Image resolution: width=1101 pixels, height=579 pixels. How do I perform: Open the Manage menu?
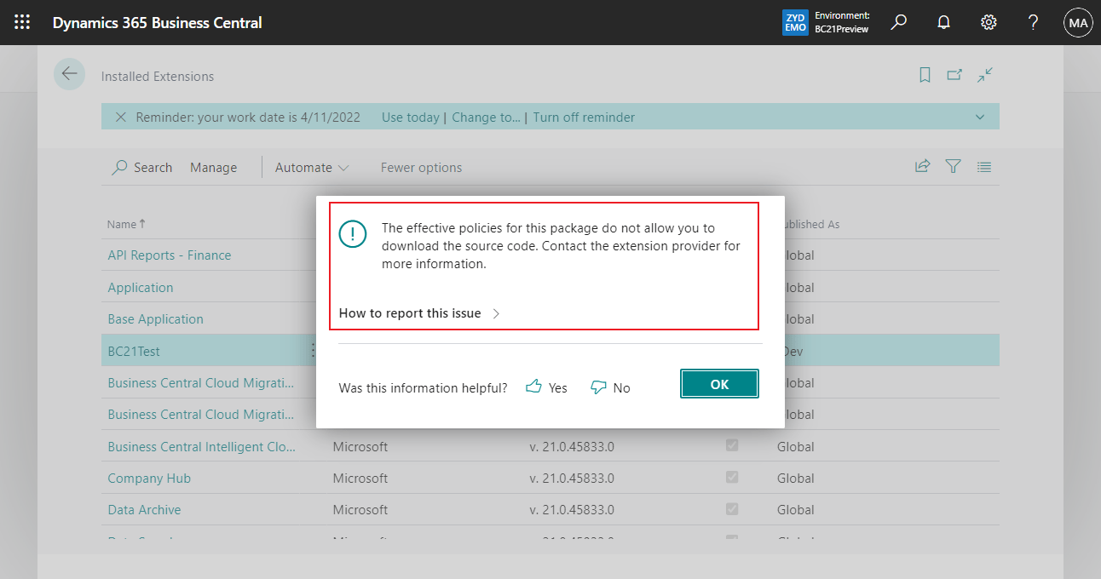213,167
